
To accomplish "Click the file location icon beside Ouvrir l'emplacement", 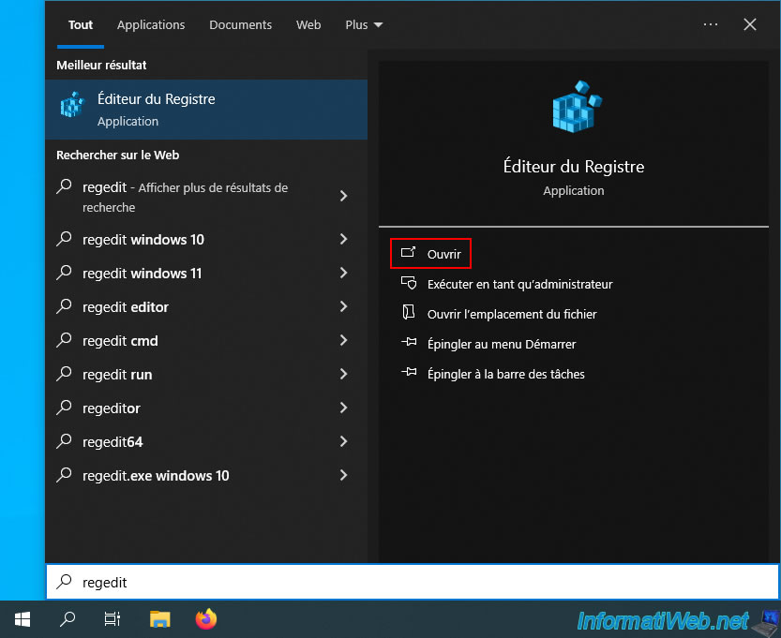I will point(409,312).
